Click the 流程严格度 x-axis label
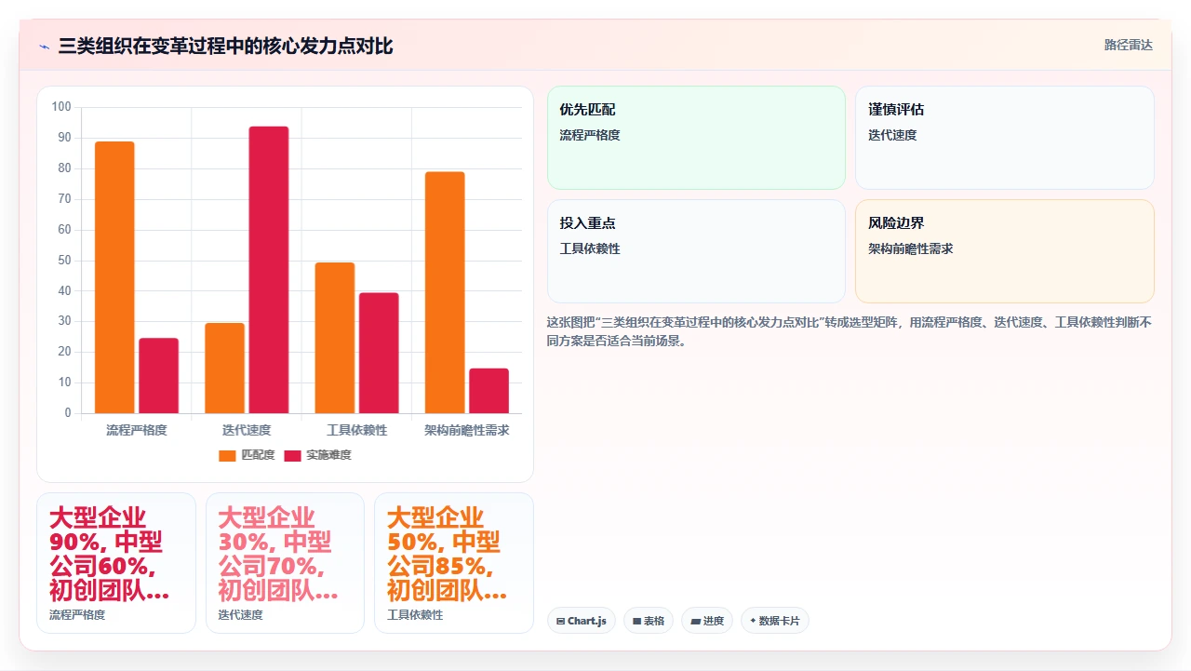 click(137, 430)
